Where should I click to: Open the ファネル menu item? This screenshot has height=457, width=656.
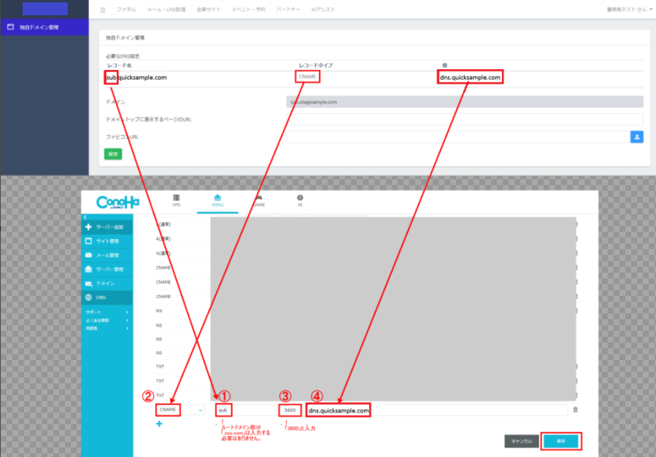click(x=126, y=10)
